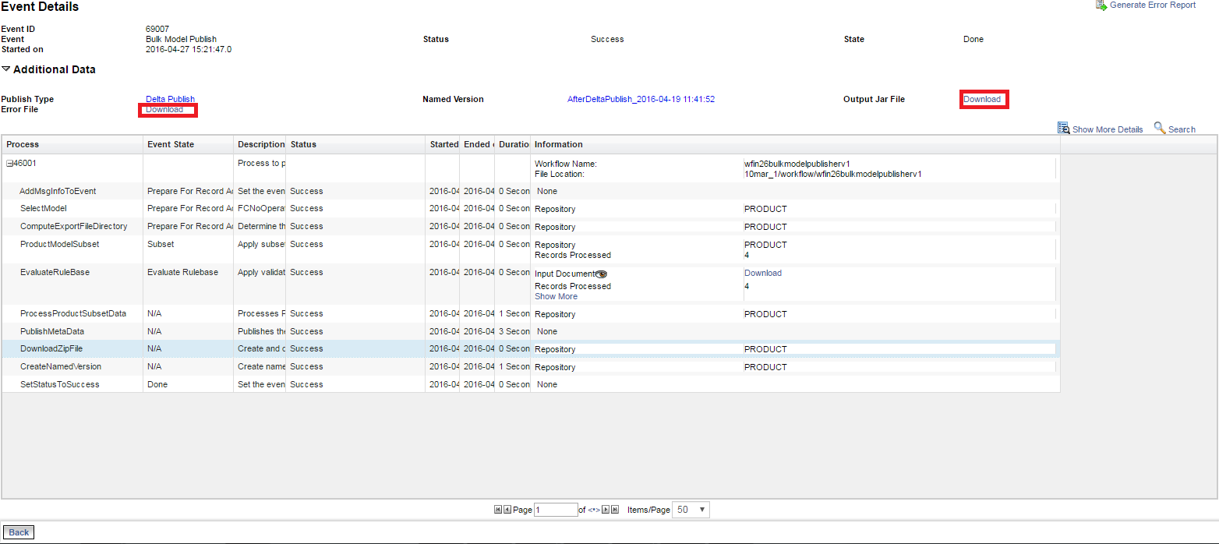
Task: Open the Delta Publish link
Action: pos(170,99)
